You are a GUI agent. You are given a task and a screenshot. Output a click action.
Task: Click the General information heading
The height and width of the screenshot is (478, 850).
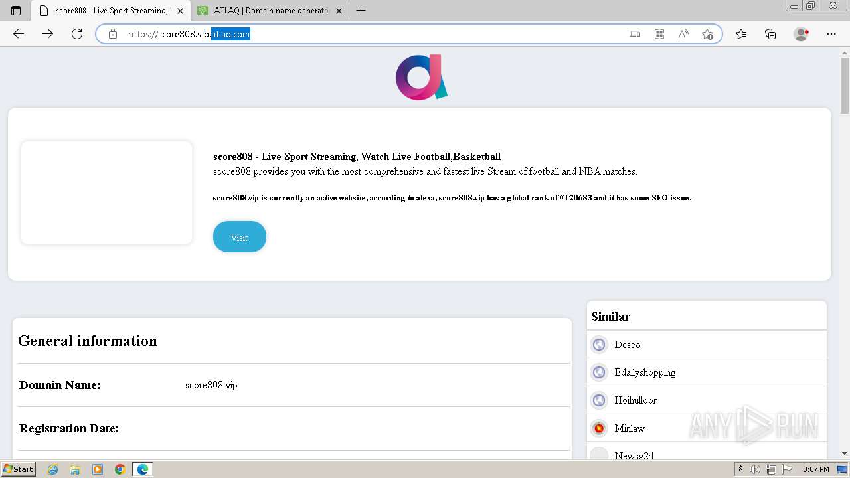[88, 341]
